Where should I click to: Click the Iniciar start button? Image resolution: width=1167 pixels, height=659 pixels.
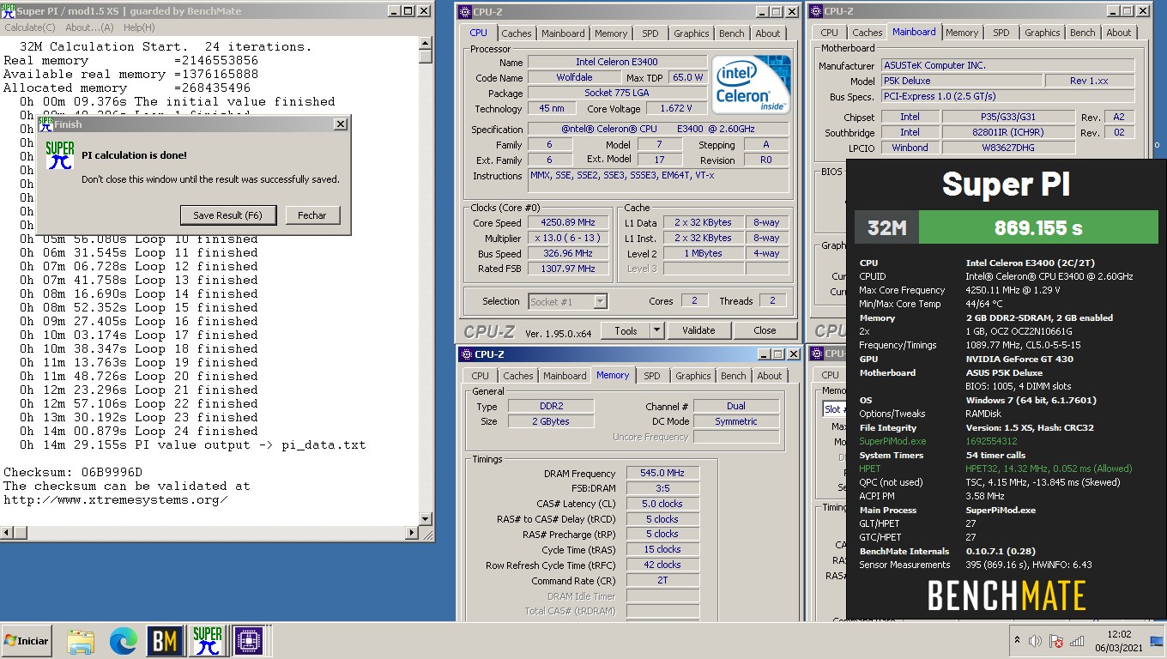27,641
